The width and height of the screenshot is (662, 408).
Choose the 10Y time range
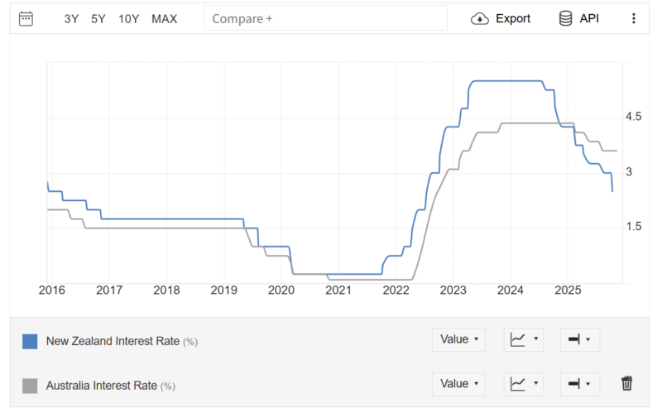coord(128,18)
